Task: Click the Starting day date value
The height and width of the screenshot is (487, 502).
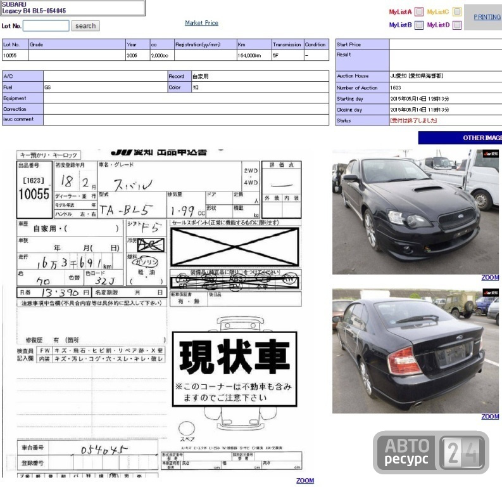Action: (420, 99)
